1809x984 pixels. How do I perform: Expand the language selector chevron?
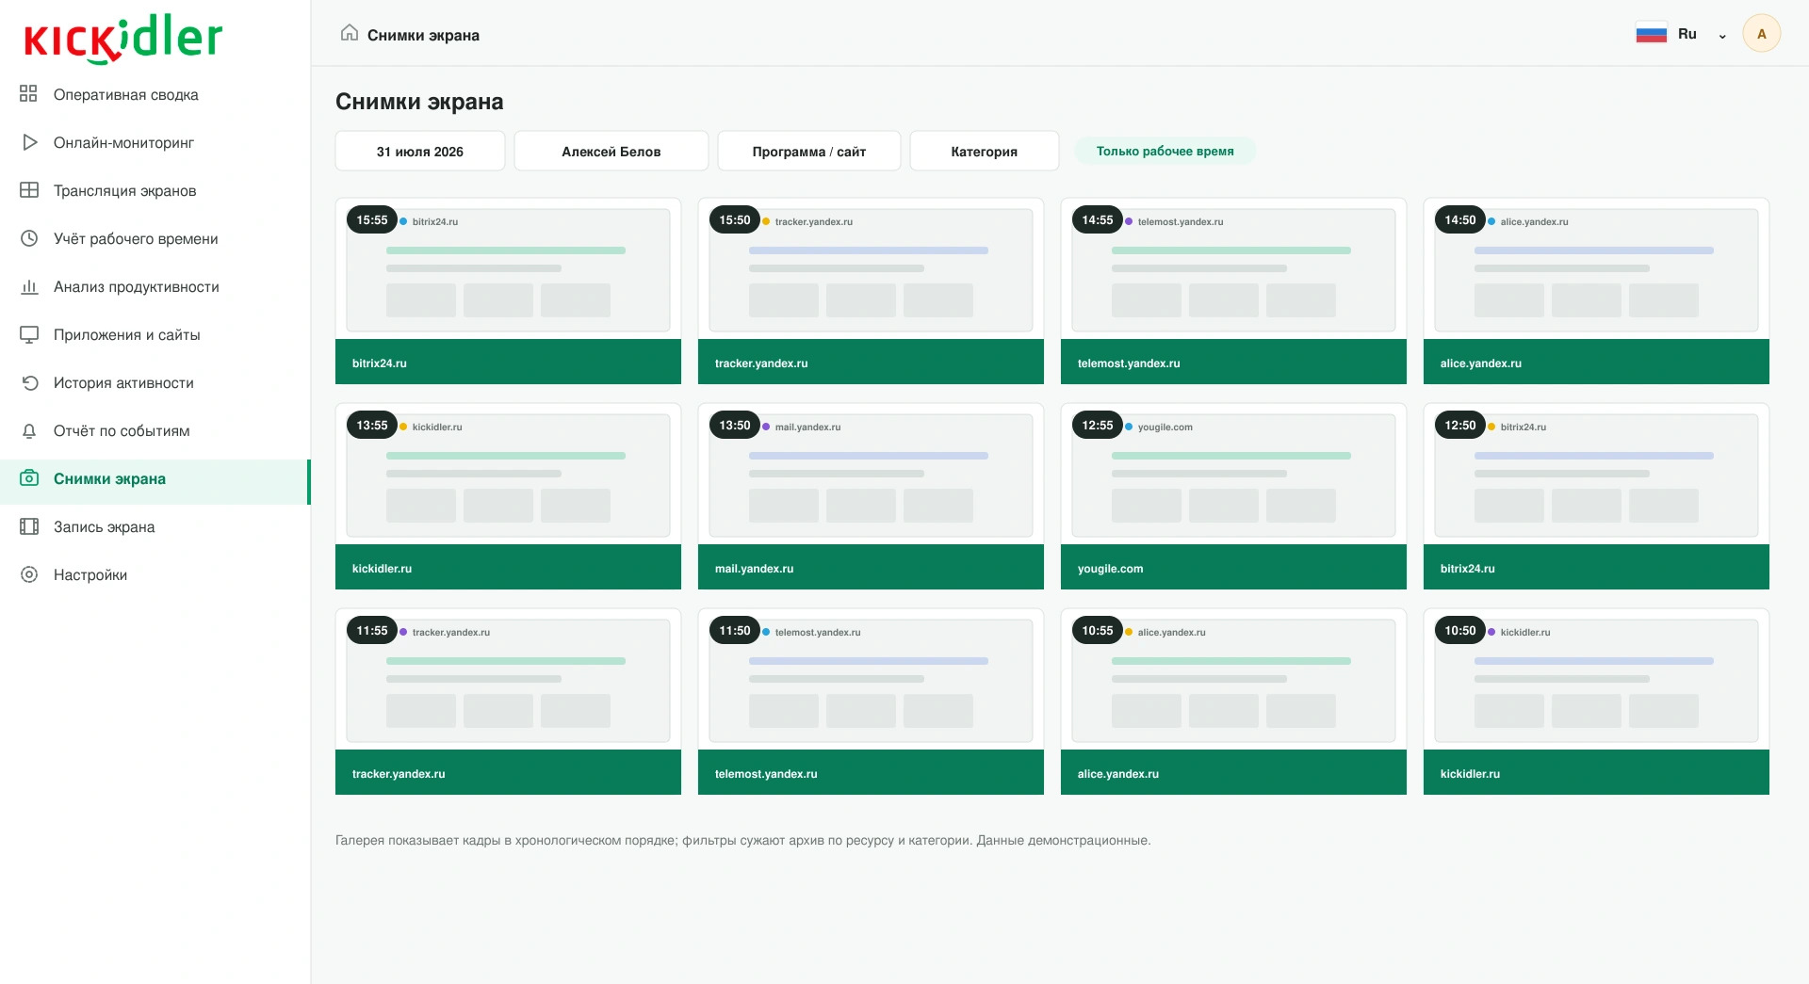(1722, 35)
